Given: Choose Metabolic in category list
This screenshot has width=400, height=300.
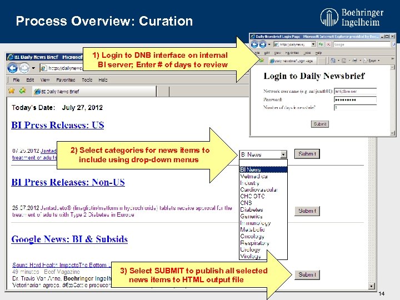Looking at the screenshot, I should click(x=263, y=229).
